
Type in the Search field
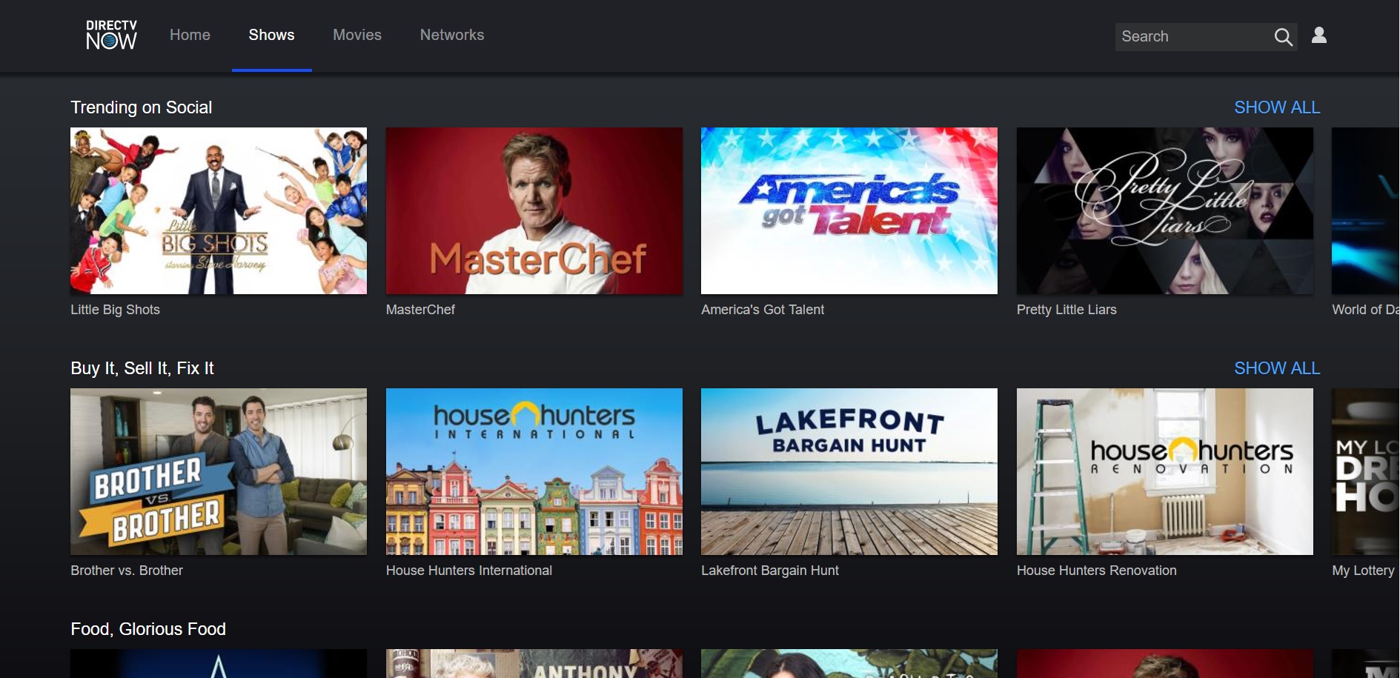coord(1190,37)
